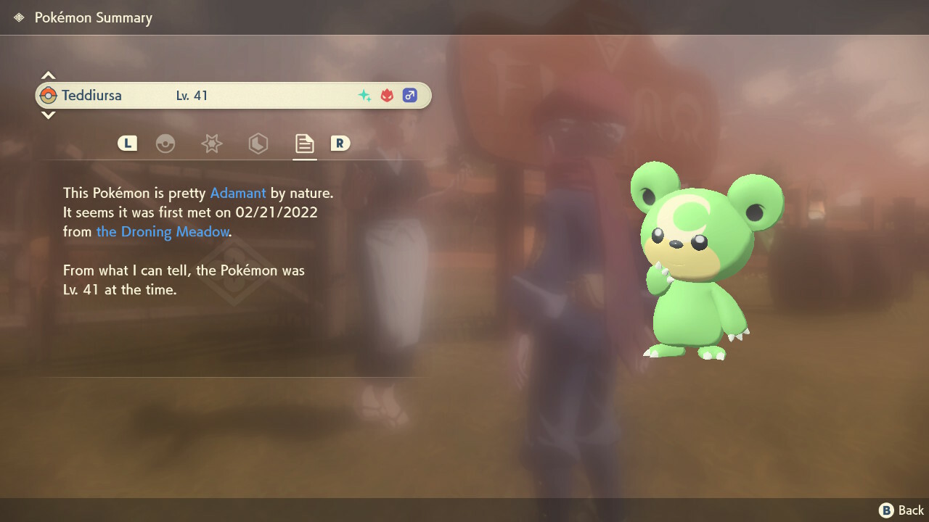
Task: Click the R shoulder button icon
Action: click(x=340, y=144)
